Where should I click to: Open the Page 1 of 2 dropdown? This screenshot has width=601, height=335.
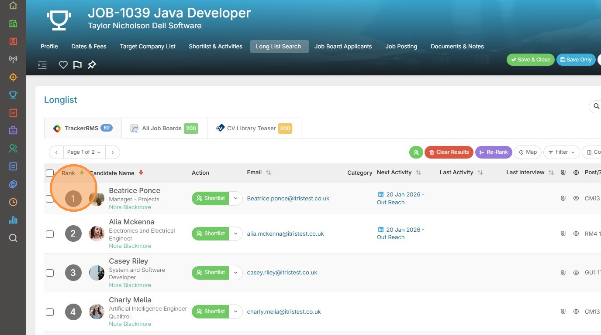[84, 152]
